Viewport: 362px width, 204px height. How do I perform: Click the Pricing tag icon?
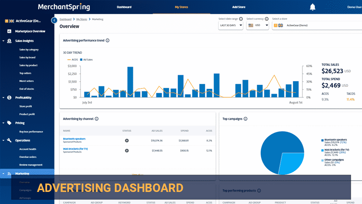pos(9,123)
